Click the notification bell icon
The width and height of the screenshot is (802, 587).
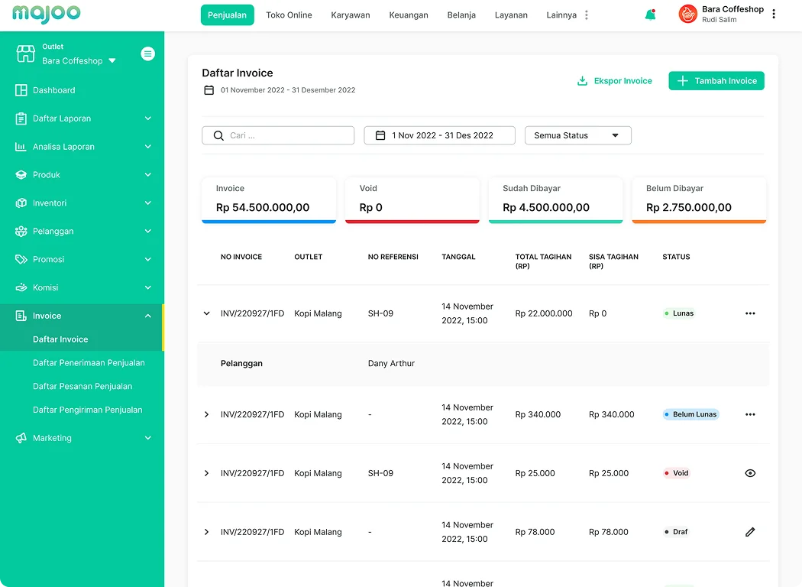(650, 15)
